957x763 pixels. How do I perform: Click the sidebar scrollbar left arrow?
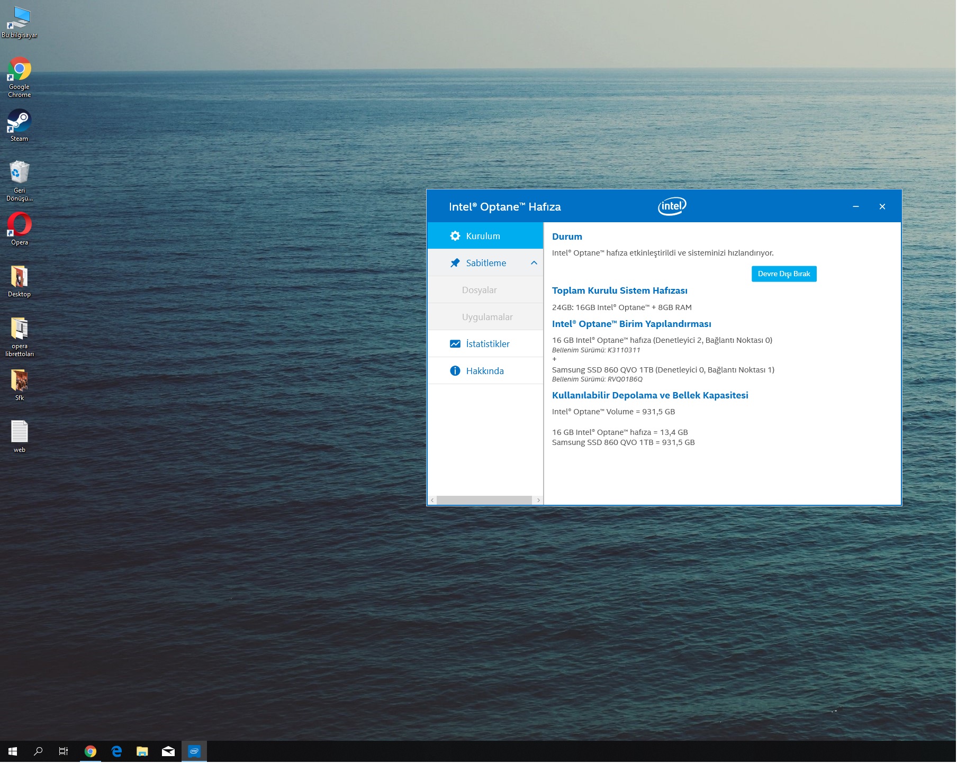pyautogui.click(x=432, y=501)
